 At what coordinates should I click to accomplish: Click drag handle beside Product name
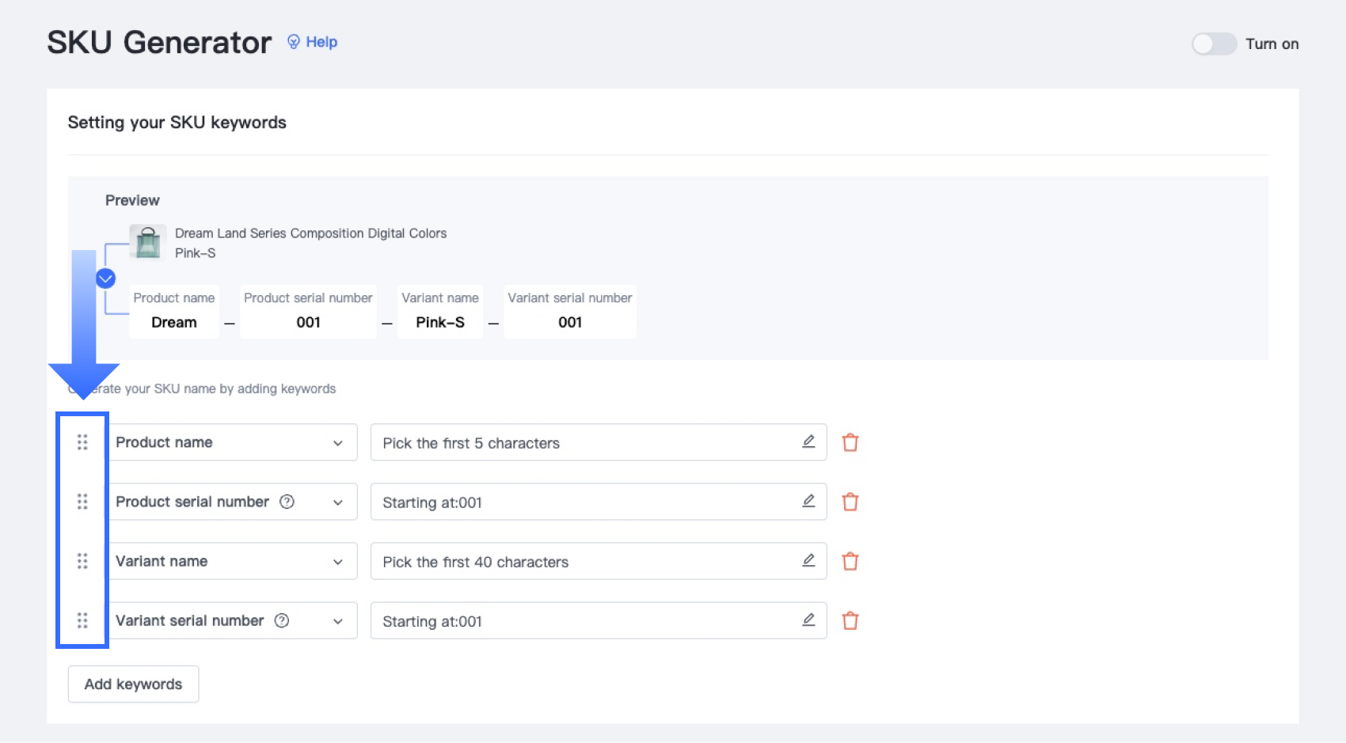pyautogui.click(x=82, y=442)
